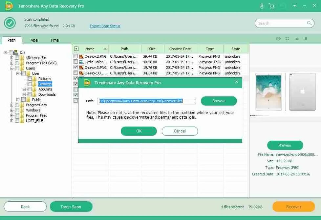The height and width of the screenshot is (220, 321).
Task: Switch to list view icon
Action: pyautogui.click(x=296, y=38)
